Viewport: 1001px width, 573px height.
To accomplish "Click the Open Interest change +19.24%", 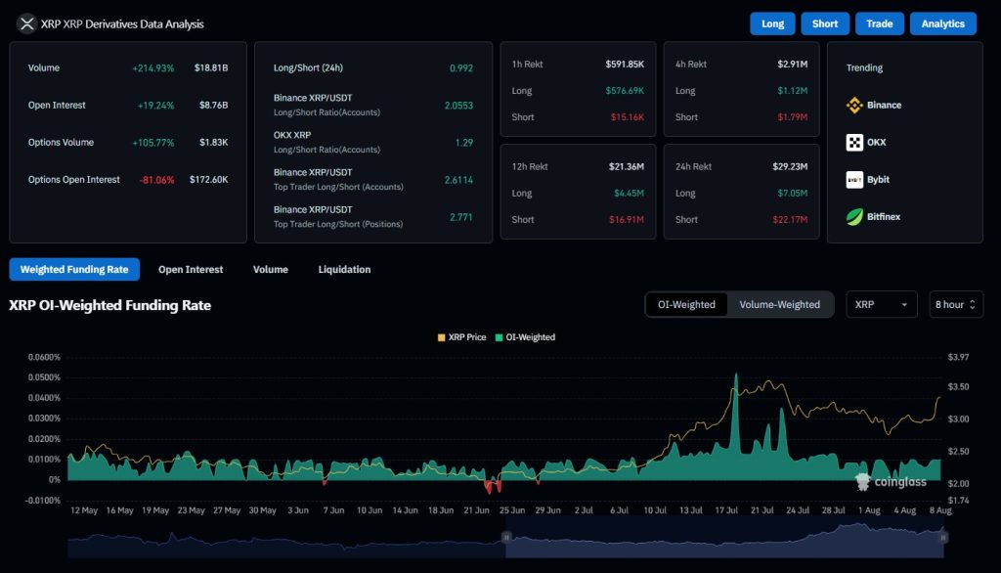I will pyautogui.click(x=155, y=106).
